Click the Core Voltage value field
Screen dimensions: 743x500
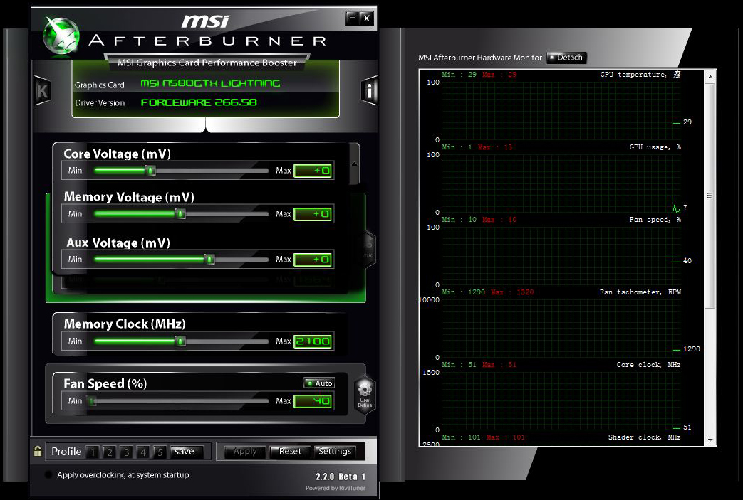pos(313,171)
